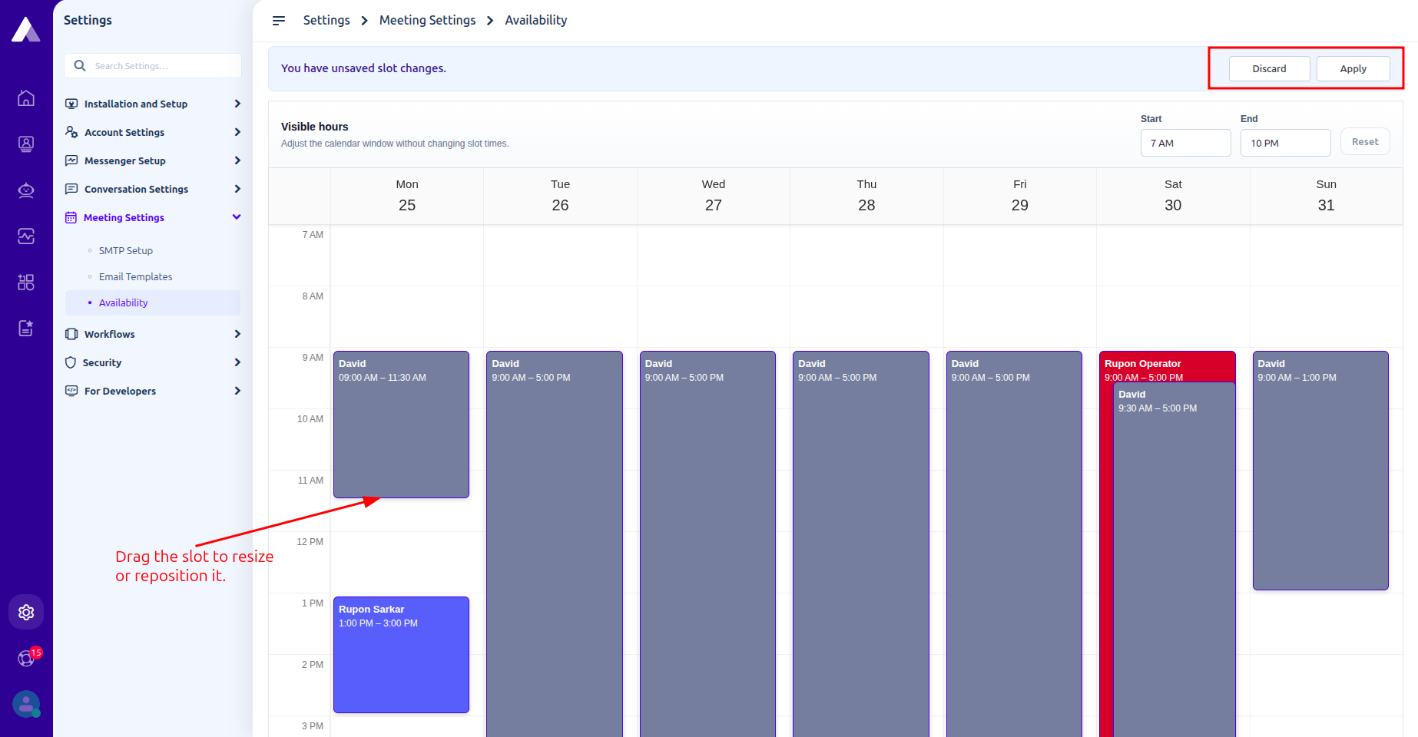Click the 12 PM time label
The height and width of the screenshot is (737, 1418).
coord(310,542)
